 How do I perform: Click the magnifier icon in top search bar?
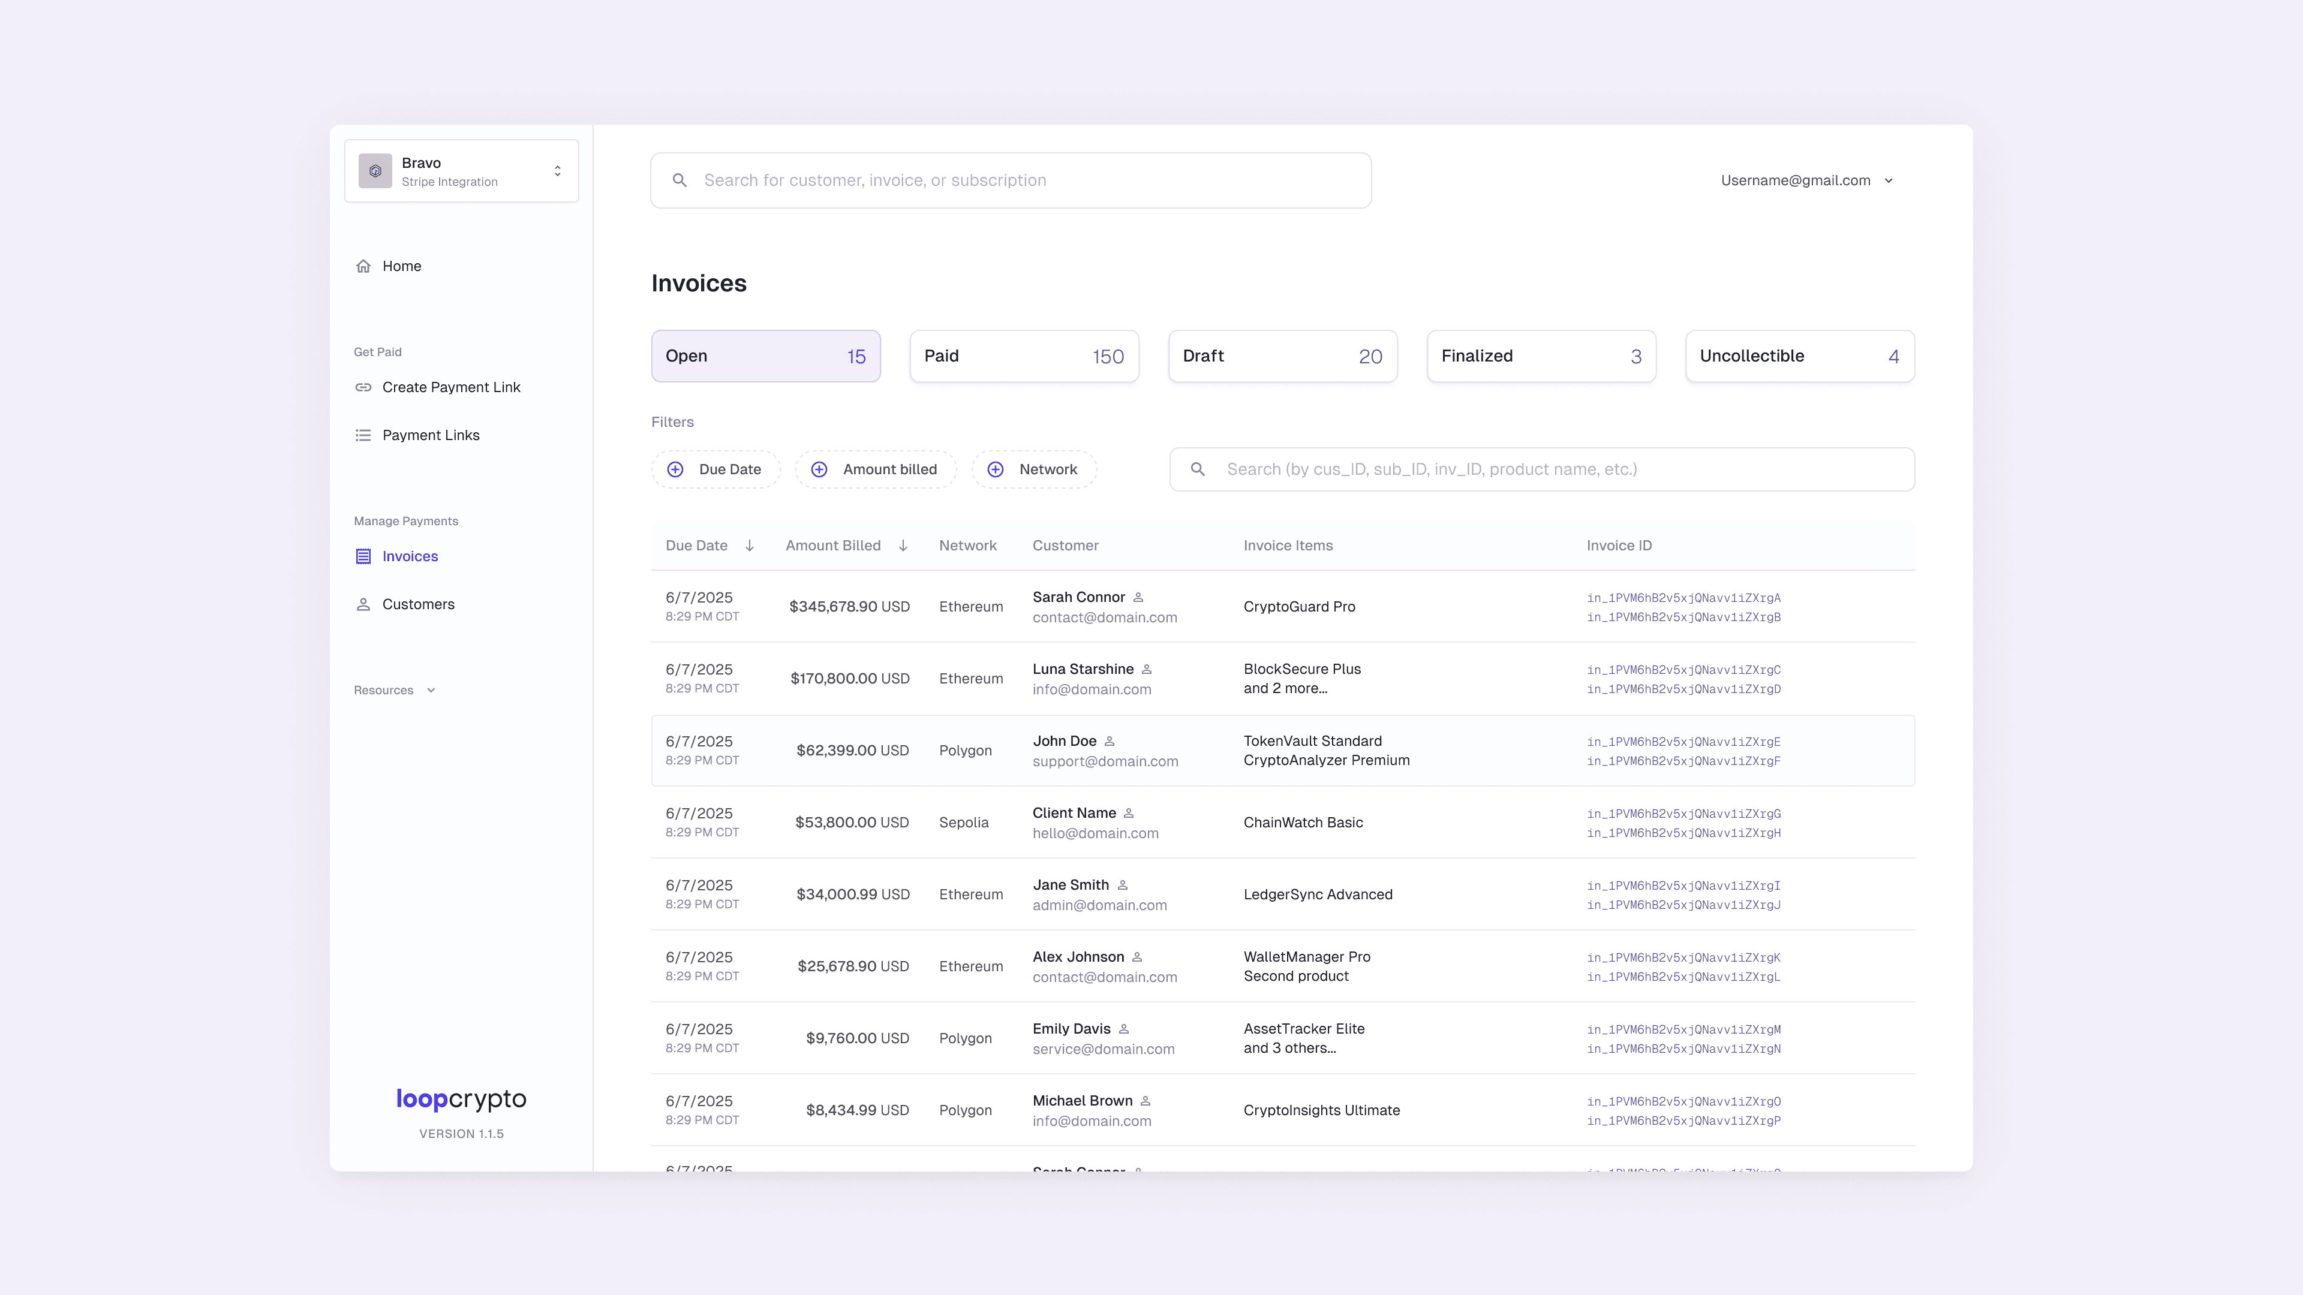[680, 180]
